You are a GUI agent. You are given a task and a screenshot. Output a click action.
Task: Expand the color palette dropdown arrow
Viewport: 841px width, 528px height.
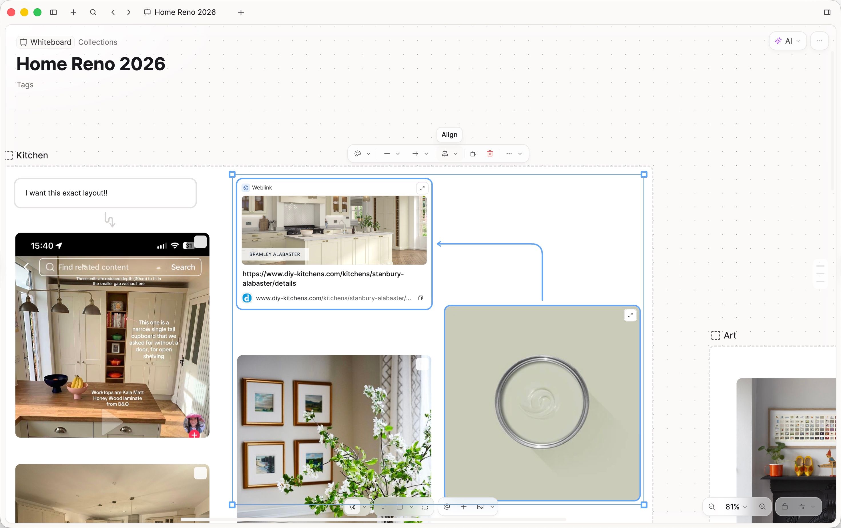click(x=368, y=154)
